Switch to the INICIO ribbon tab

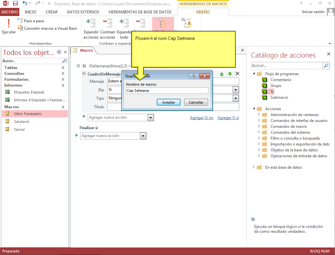pos(30,12)
